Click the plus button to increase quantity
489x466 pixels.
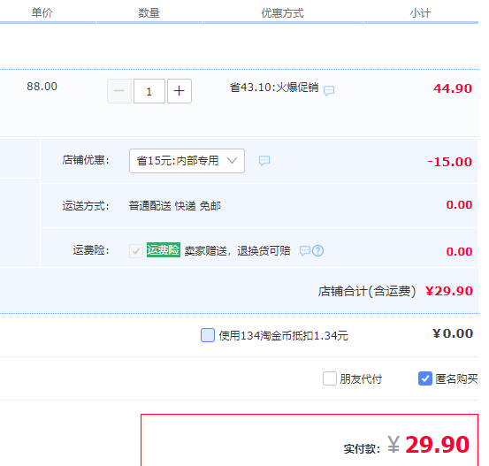point(180,91)
